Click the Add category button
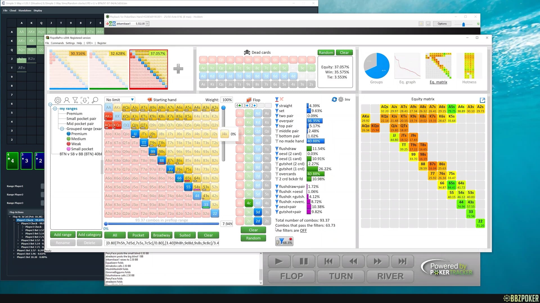The width and height of the screenshot is (540, 303). 89,235
